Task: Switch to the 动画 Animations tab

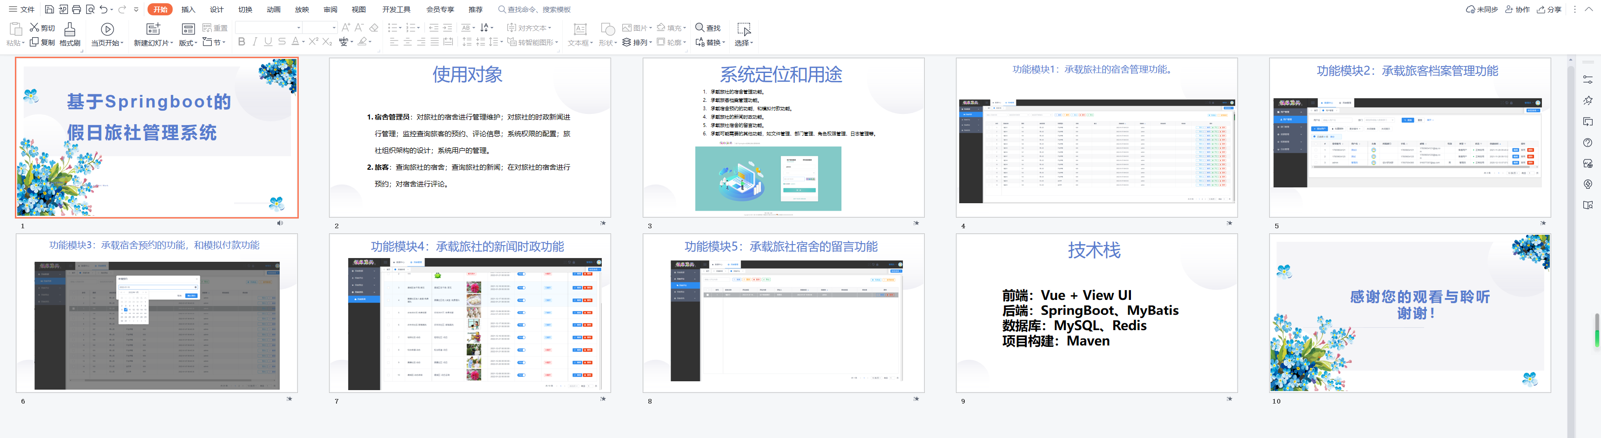Action: (x=274, y=9)
